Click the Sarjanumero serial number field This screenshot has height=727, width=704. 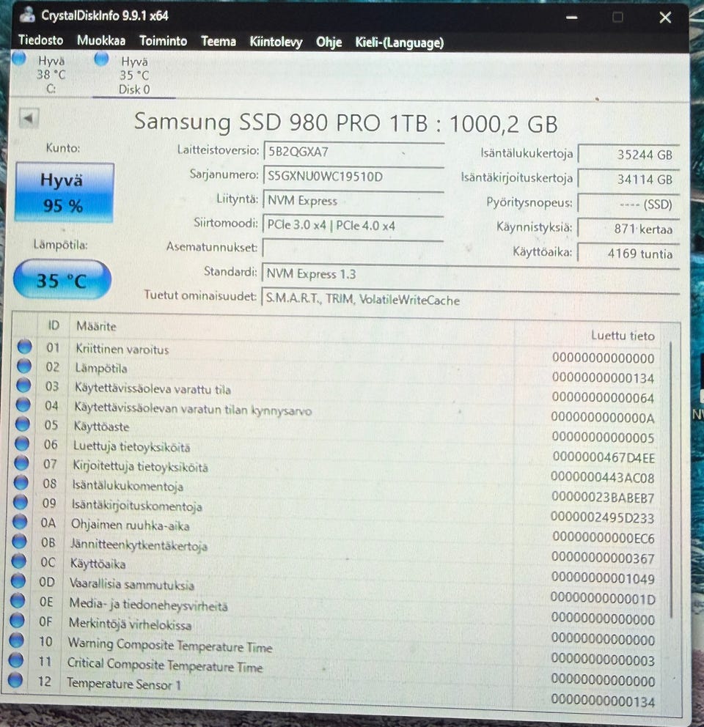click(x=353, y=176)
